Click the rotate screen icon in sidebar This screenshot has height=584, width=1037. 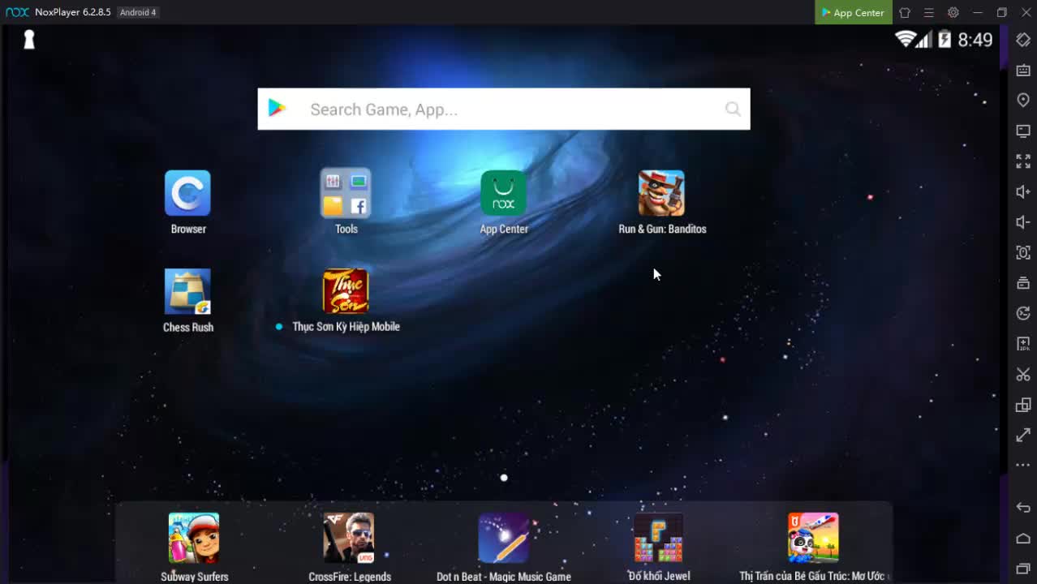[1023, 40]
